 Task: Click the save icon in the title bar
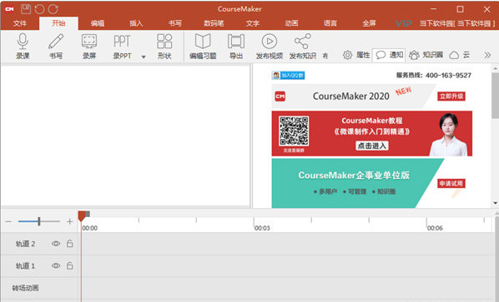click(26, 9)
